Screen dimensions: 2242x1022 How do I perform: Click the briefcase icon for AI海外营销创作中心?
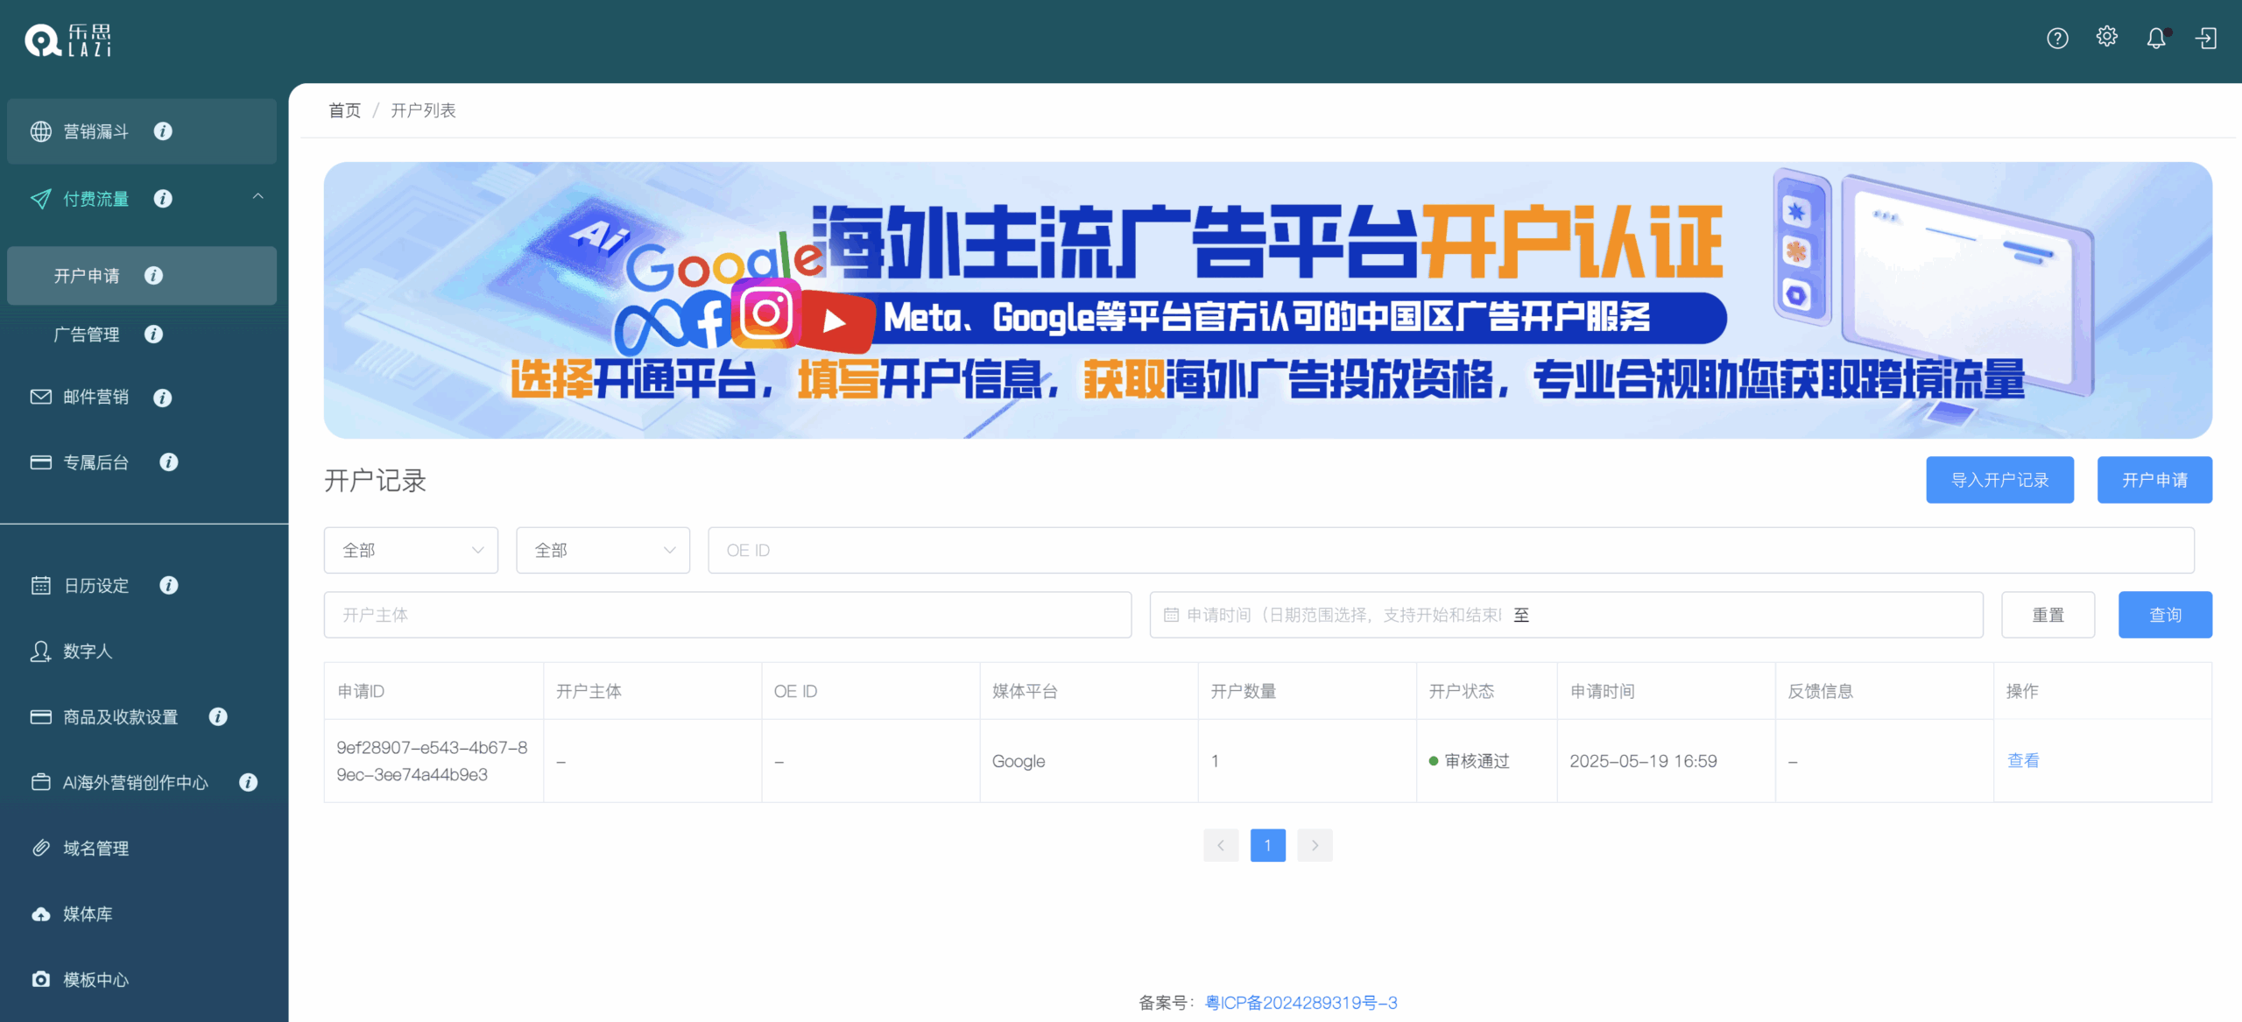click(x=41, y=782)
